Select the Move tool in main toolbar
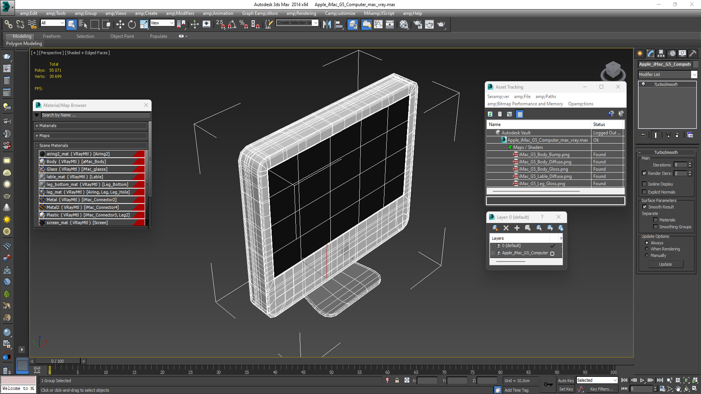 (120, 24)
